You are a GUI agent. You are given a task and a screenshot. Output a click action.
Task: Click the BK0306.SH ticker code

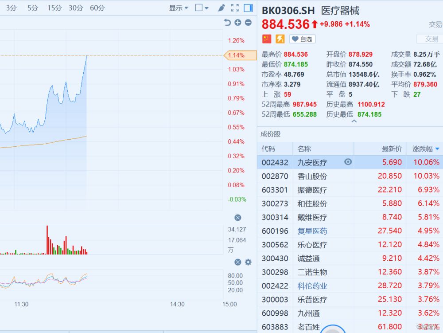click(288, 11)
